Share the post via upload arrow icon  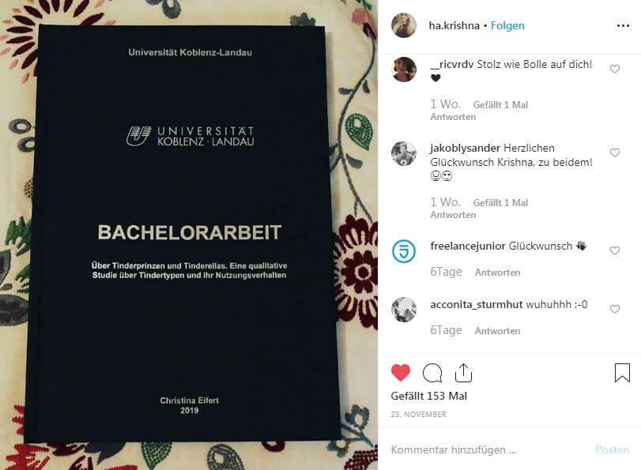(463, 373)
